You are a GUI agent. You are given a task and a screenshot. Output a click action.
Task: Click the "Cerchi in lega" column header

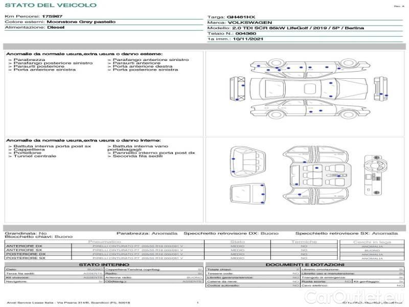tap(372, 242)
